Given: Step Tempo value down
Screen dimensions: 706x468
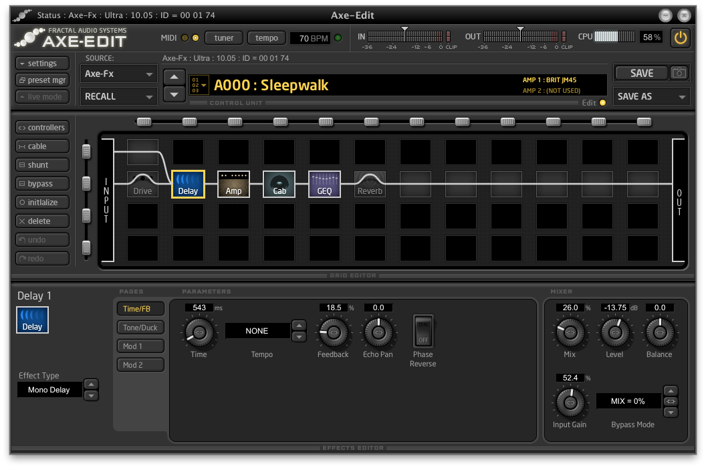Looking at the screenshot, I should [x=299, y=336].
